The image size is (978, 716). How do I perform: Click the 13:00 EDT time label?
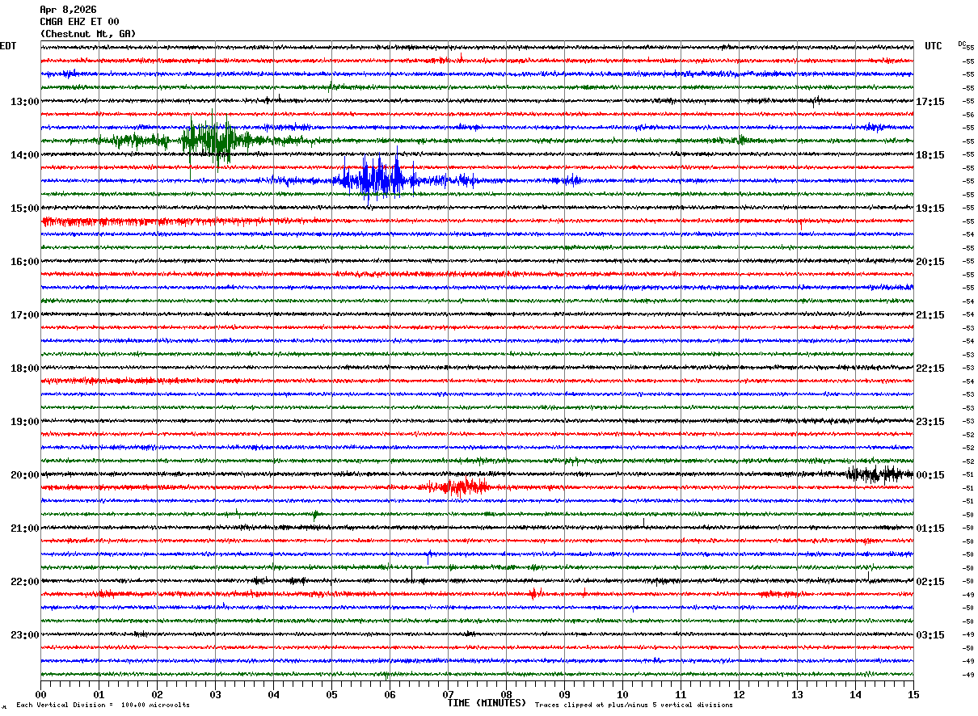click(x=24, y=102)
